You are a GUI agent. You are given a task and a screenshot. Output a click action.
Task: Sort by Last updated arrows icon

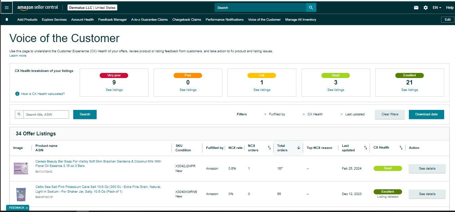pos(365,148)
